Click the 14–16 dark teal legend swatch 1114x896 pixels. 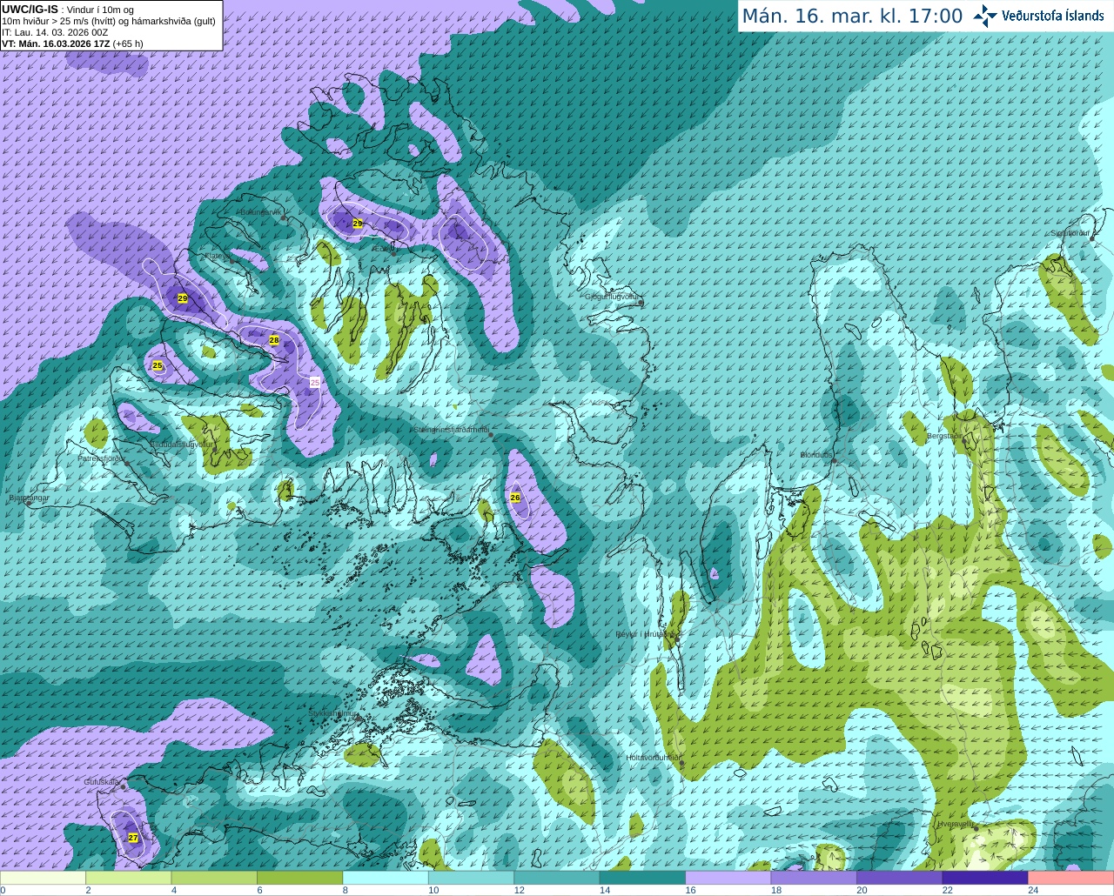point(643,878)
